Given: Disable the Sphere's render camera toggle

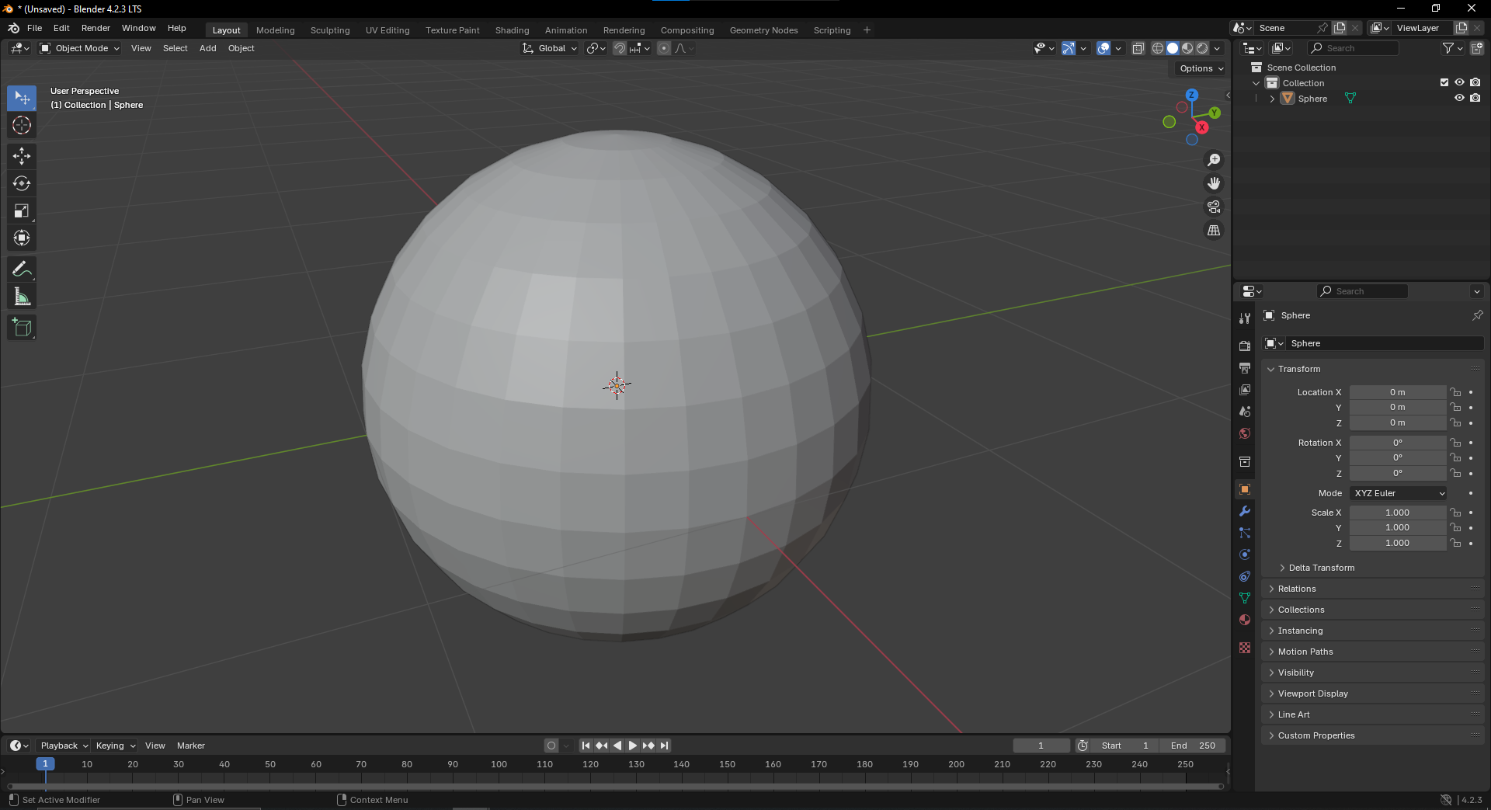Looking at the screenshot, I should (x=1475, y=98).
